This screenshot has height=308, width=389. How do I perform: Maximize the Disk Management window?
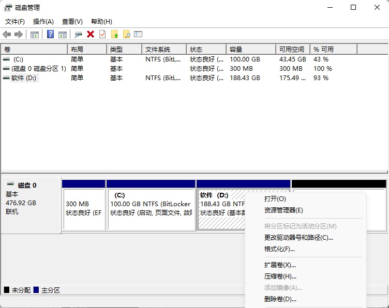353,7
